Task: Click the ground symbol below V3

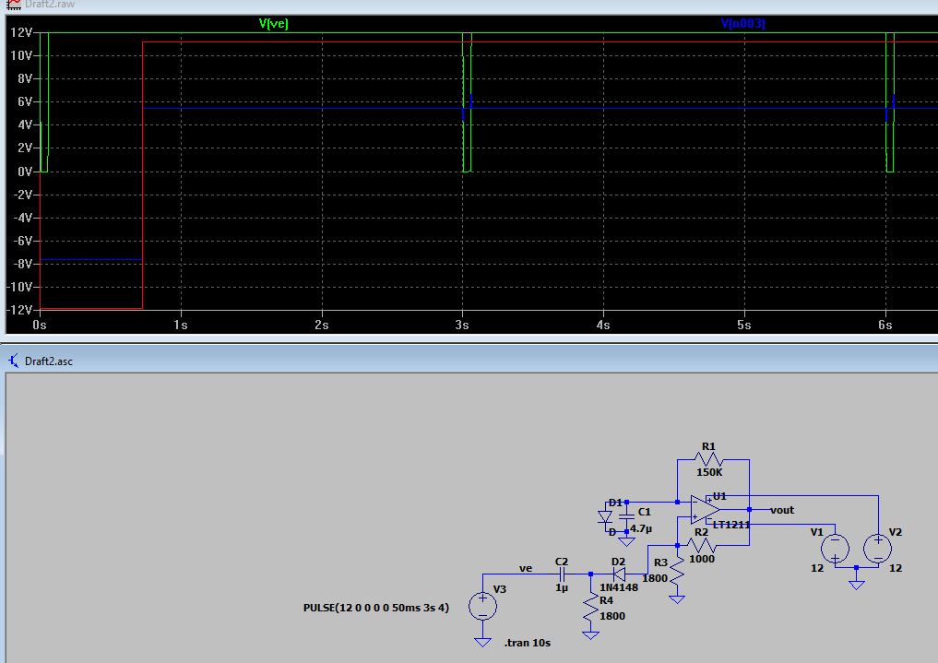Action: 482,642
